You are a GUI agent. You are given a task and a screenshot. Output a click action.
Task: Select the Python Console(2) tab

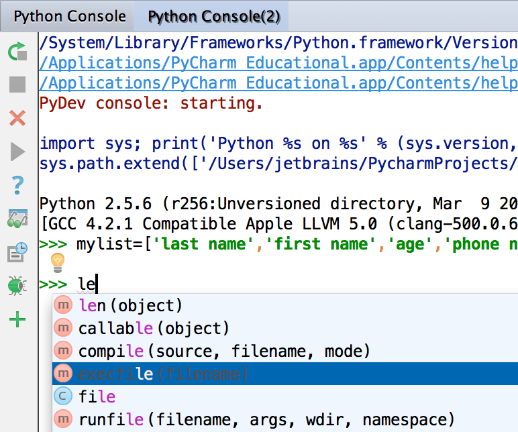(214, 16)
